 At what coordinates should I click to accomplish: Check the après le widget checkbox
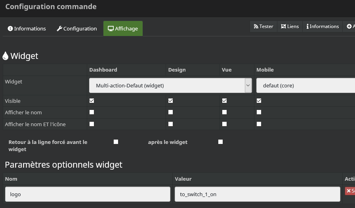click(221, 142)
